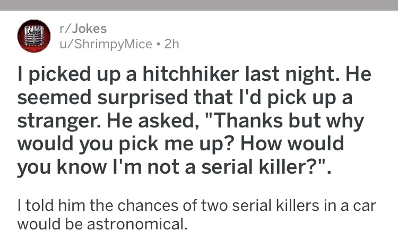Click "Thanks but why" in the title
Screen dimensions: 398x239
285,121
